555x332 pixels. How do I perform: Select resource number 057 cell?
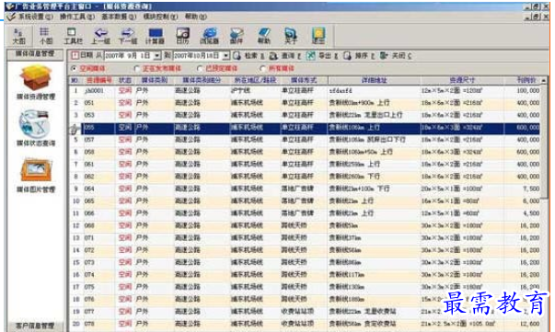coord(99,140)
